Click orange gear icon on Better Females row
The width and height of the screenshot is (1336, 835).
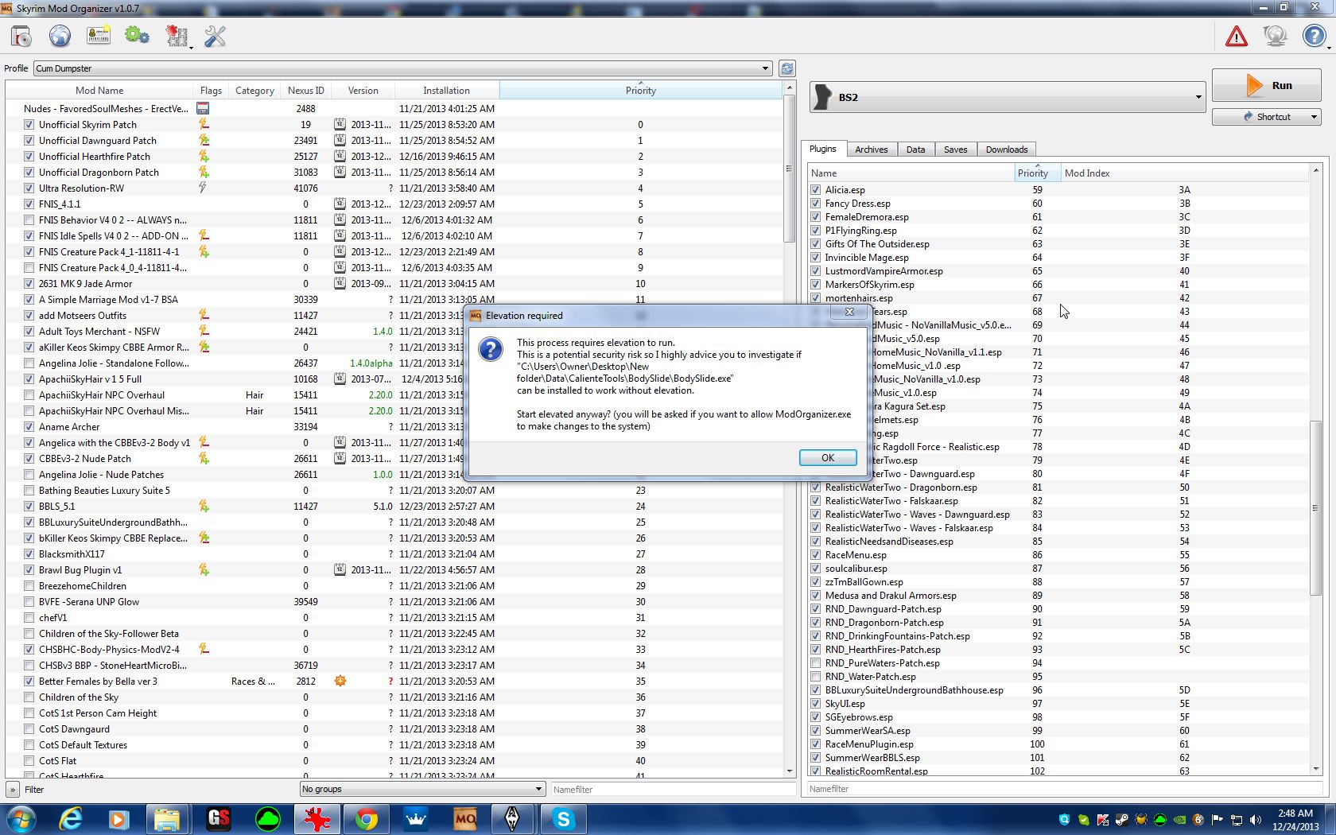pyautogui.click(x=340, y=682)
